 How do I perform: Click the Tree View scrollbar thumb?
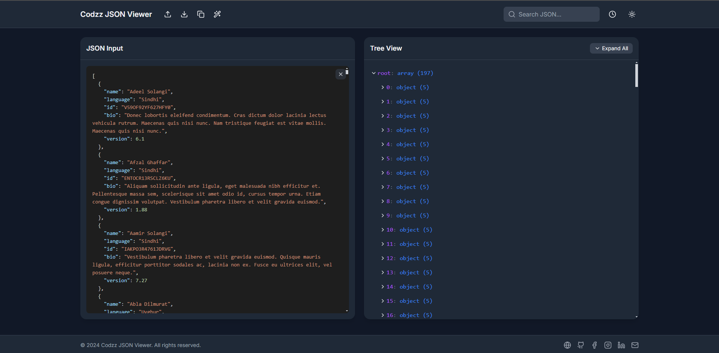click(x=636, y=75)
